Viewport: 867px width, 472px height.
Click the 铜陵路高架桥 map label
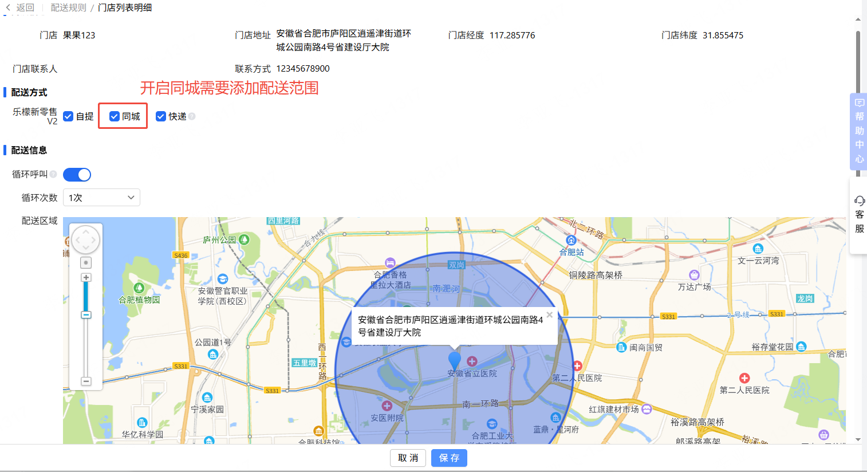tap(596, 275)
